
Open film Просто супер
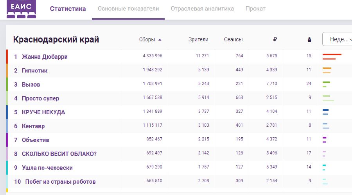(41, 98)
